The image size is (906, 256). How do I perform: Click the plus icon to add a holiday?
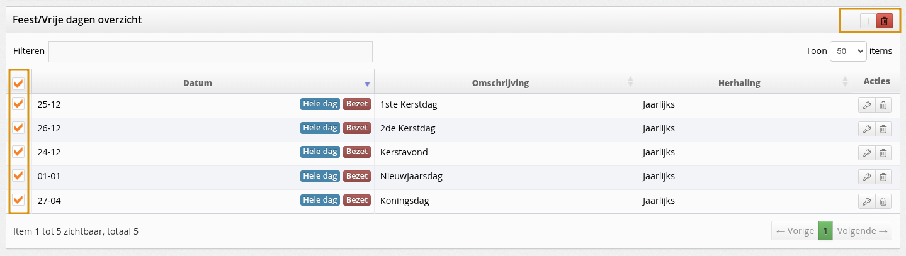click(868, 21)
